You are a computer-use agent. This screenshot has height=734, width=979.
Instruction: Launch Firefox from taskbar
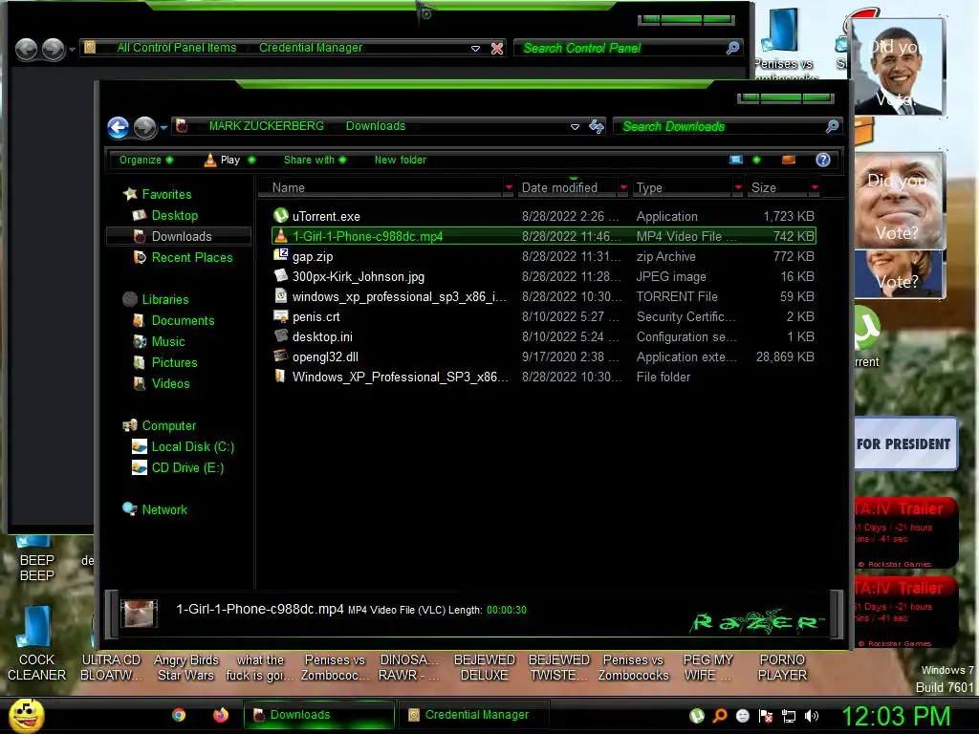coord(221,715)
